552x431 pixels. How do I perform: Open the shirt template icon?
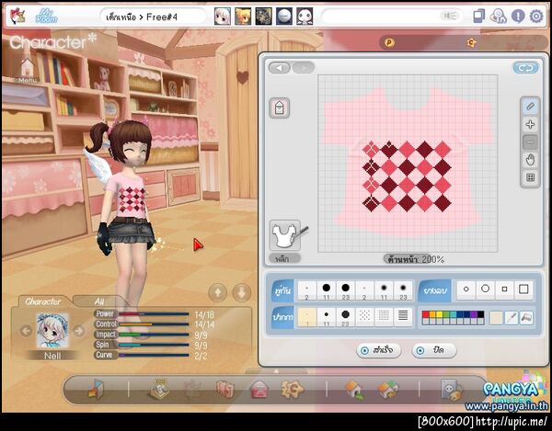click(x=280, y=108)
